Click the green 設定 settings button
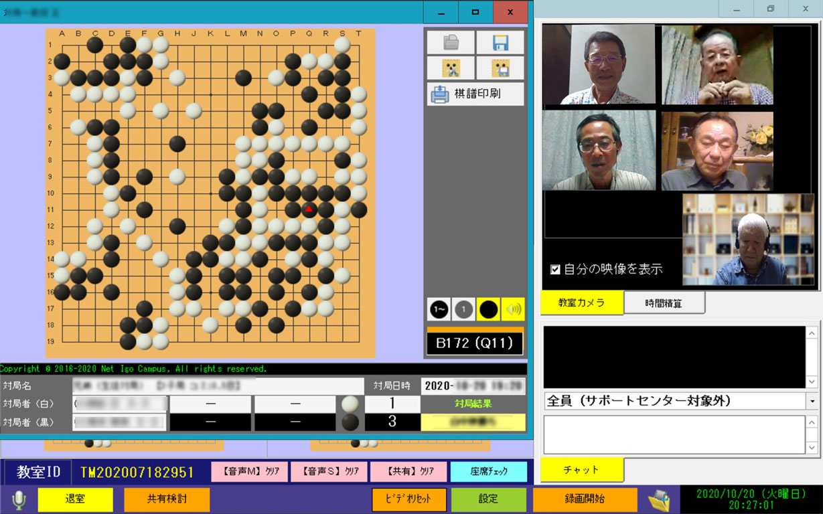 pyautogui.click(x=488, y=499)
